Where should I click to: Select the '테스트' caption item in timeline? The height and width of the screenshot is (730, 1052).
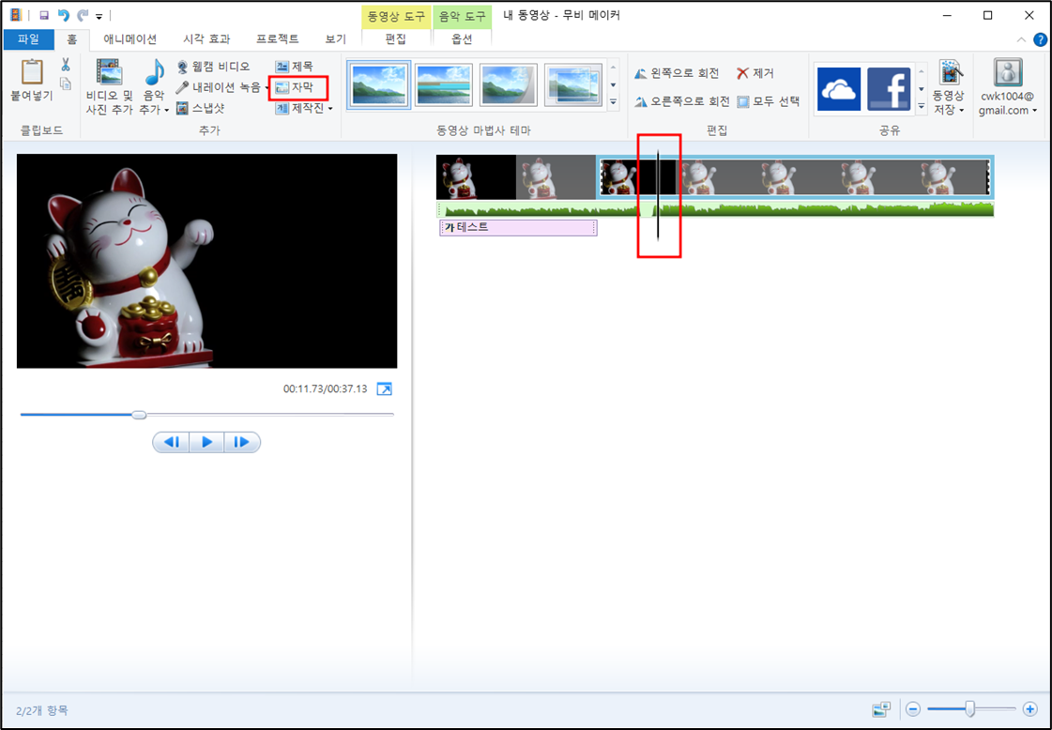click(x=518, y=227)
